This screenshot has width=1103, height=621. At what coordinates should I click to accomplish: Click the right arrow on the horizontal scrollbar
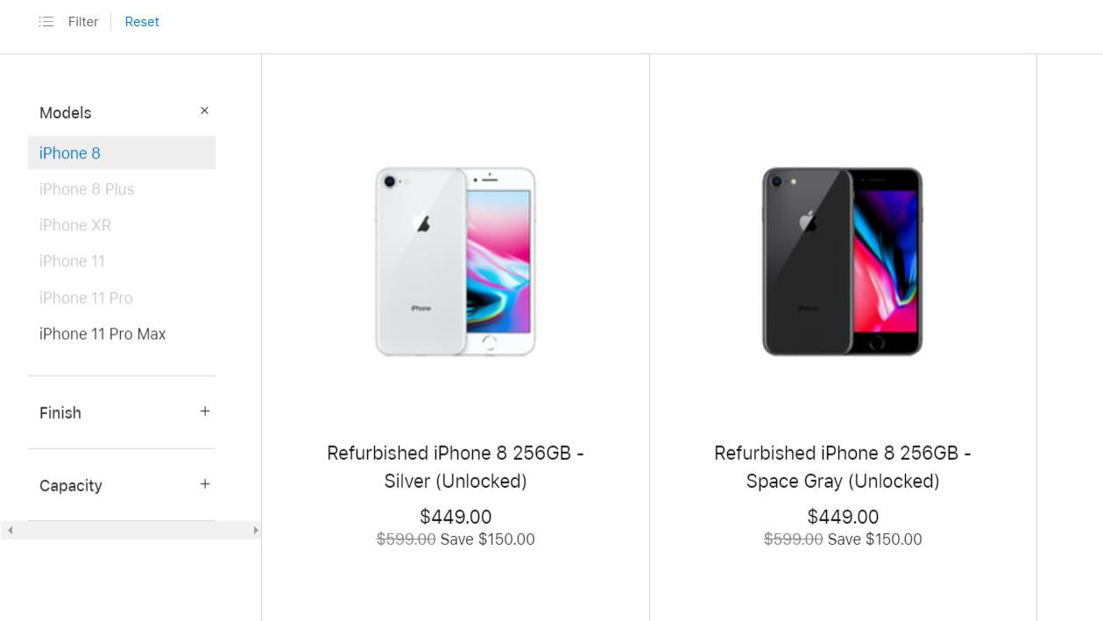(x=256, y=529)
